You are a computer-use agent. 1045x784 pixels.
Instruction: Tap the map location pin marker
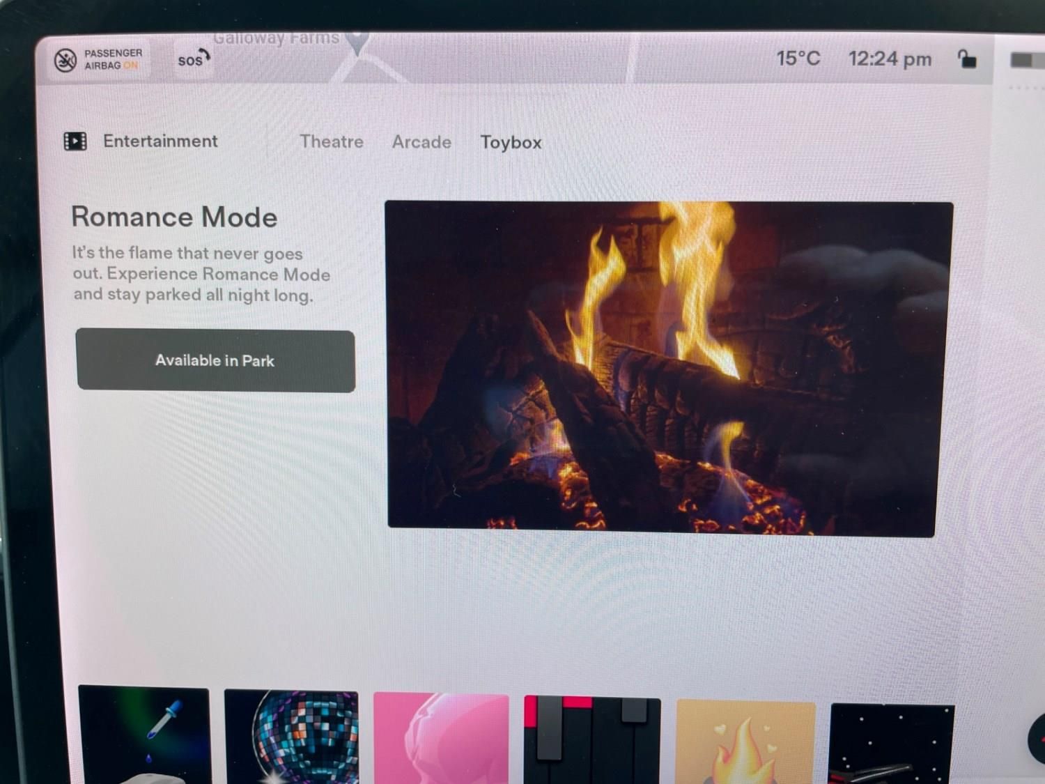coord(357,43)
